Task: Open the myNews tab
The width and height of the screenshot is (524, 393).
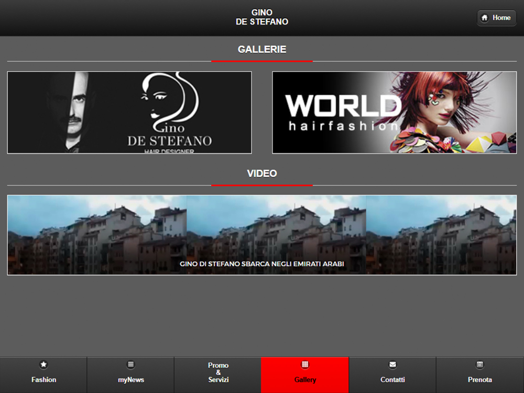Action: pyautogui.click(x=130, y=375)
